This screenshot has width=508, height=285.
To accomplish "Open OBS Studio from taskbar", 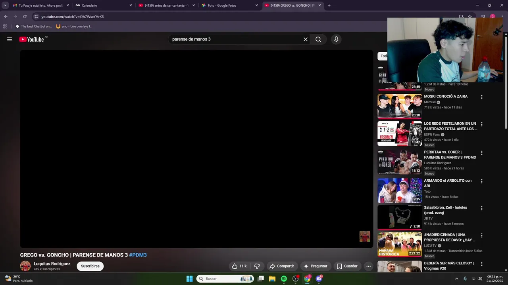I will (296, 279).
